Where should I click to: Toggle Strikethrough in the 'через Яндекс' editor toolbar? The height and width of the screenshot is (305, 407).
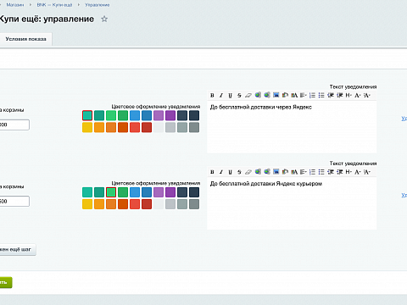point(239,96)
